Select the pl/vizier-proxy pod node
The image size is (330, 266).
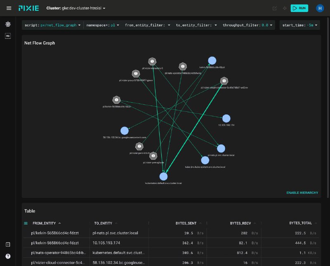pos(136,73)
